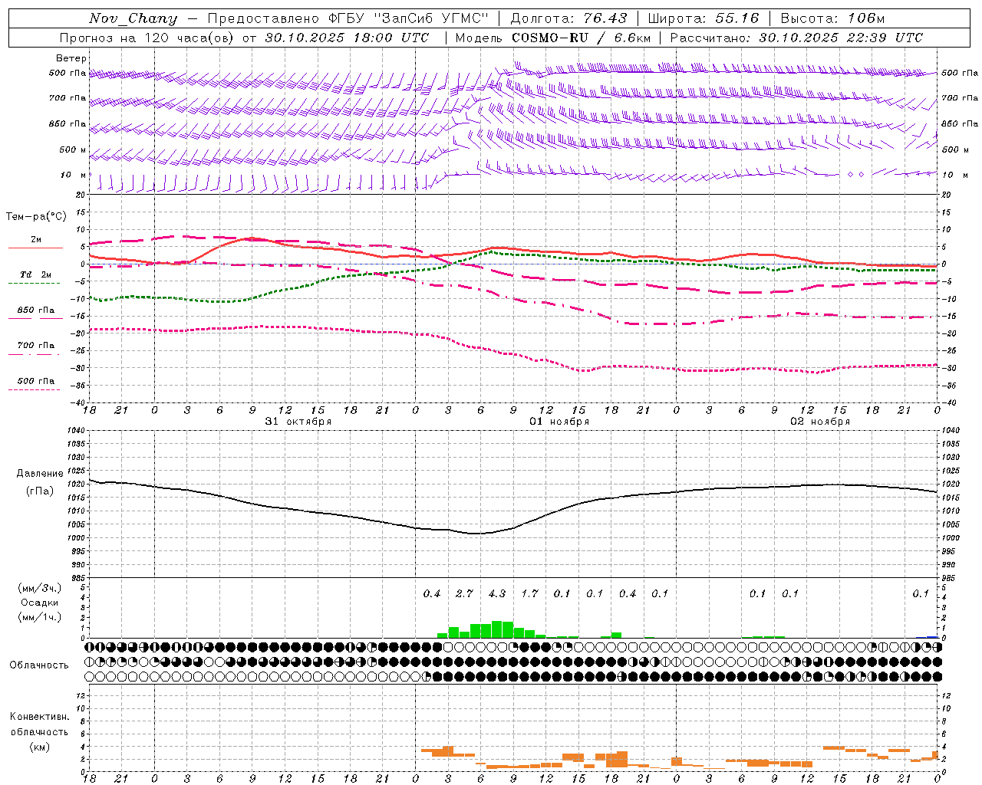
Task: Select the 'Широта: 55.16' latitude text
Action: (704, 18)
